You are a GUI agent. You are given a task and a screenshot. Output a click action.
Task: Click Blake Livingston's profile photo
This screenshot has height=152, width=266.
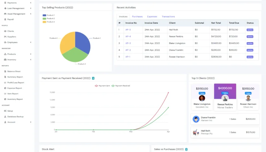202,98
